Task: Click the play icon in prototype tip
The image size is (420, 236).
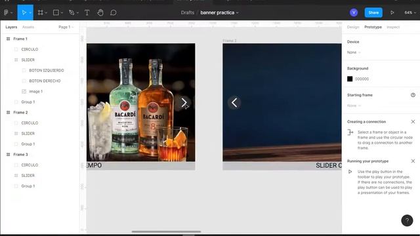Action: point(350,172)
